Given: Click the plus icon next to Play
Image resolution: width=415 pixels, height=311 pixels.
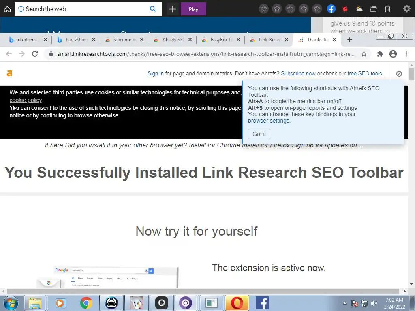Looking at the screenshot, I should point(173,9).
